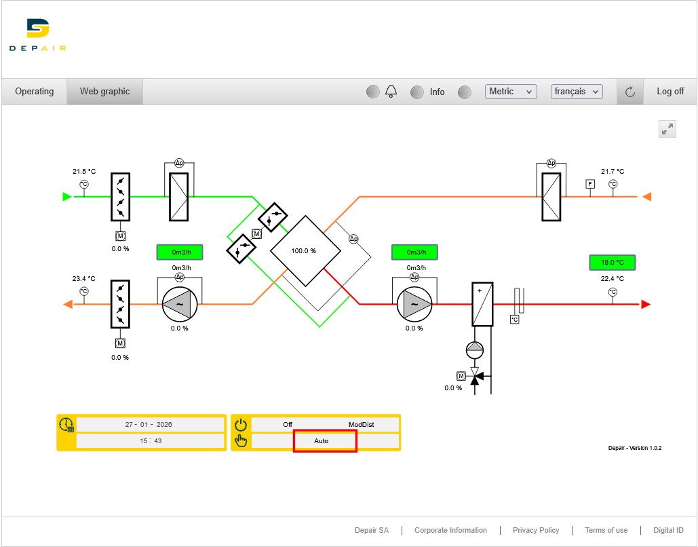The height and width of the screenshot is (547, 698).
Task: Click the exhaust damper motor M symbol
Action: click(x=120, y=343)
